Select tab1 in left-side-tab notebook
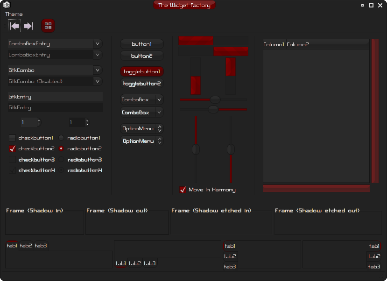The image size is (387, 281). [x=230, y=246]
